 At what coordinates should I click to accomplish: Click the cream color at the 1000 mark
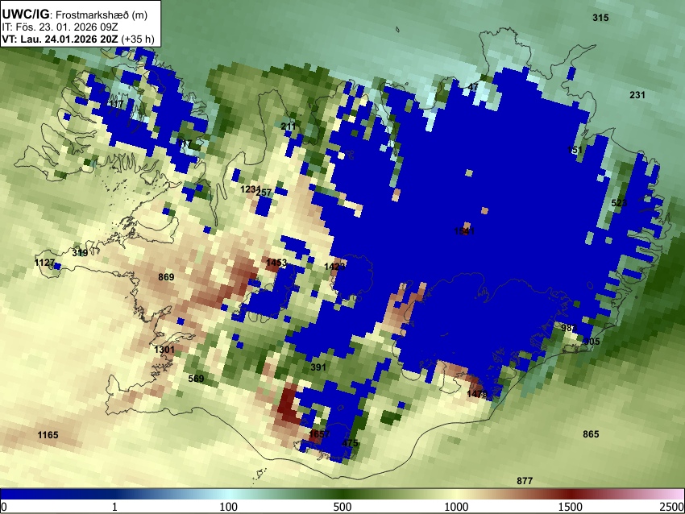tap(456, 494)
